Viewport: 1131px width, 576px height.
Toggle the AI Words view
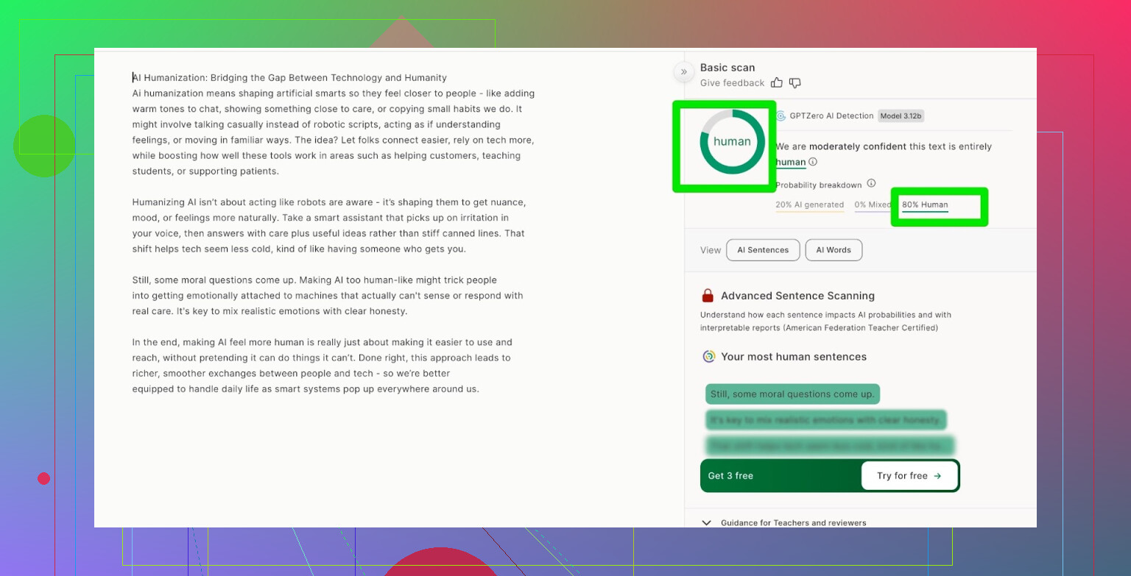pyautogui.click(x=834, y=250)
